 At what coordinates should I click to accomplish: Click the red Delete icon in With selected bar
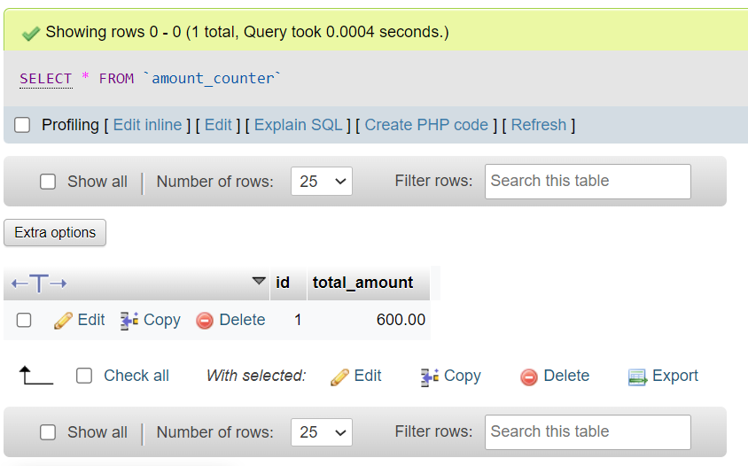(529, 377)
